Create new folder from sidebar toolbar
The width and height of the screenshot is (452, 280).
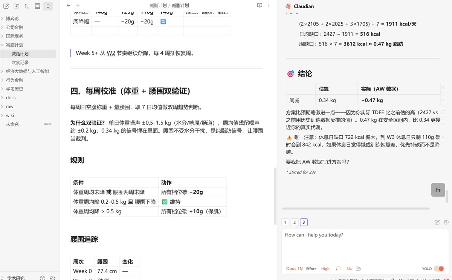point(17,6)
